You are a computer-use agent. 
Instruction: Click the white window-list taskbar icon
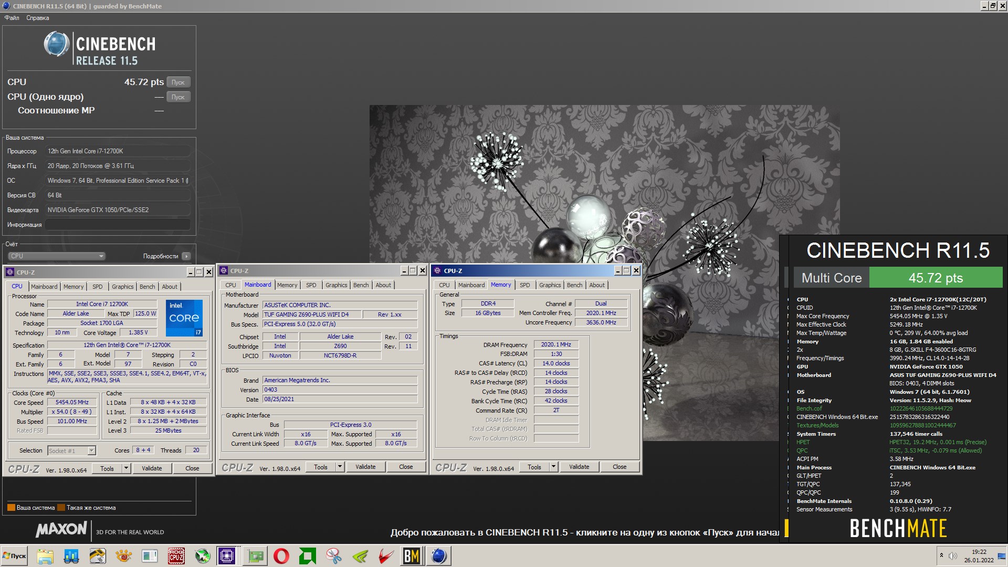tap(150, 556)
